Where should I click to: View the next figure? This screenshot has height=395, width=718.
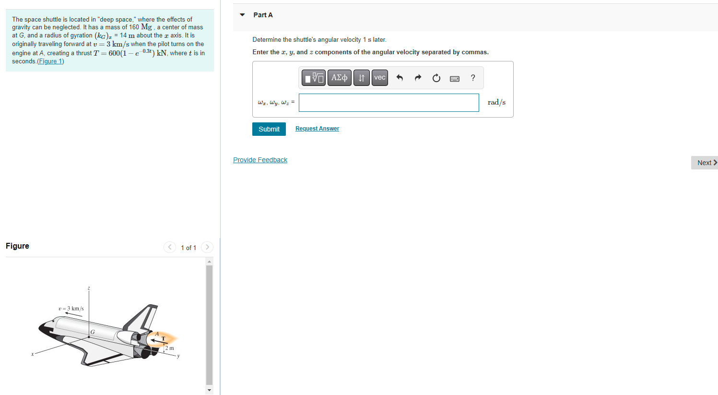coord(207,247)
